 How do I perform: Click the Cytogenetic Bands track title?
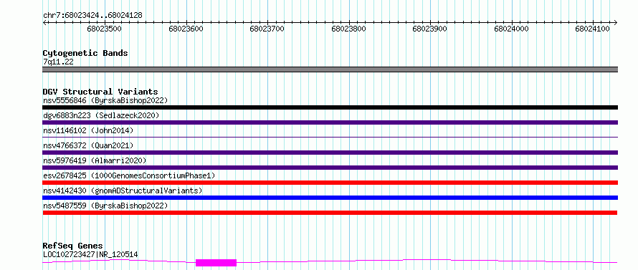tap(85, 53)
